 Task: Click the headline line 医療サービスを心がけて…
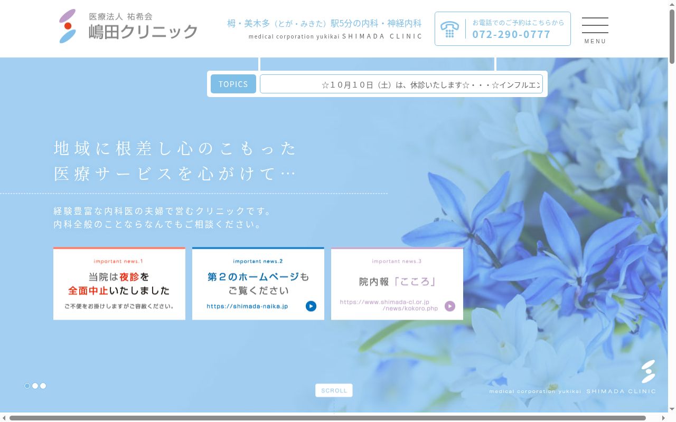tap(175, 174)
